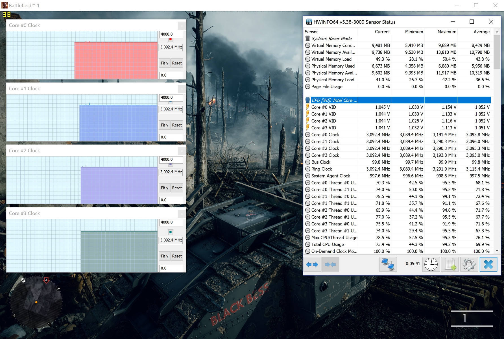Click the Page File Usage sensor icon

click(x=308, y=86)
